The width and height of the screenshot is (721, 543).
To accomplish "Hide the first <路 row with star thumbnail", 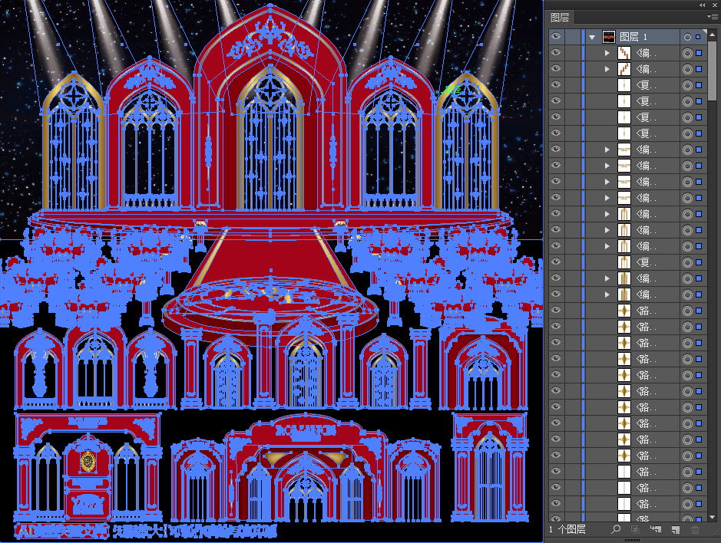I will pos(556,310).
